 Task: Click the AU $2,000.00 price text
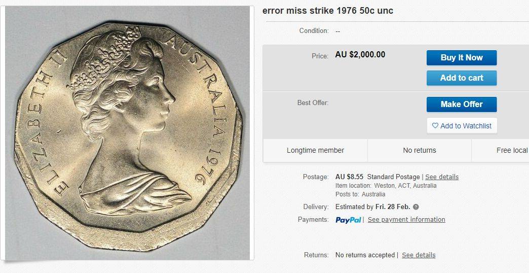(x=360, y=55)
